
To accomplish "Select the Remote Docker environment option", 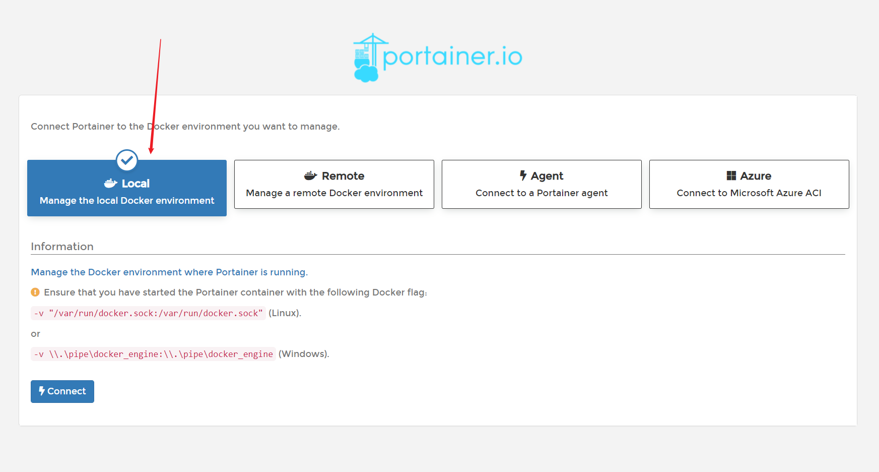I will [x=334, y=184].
